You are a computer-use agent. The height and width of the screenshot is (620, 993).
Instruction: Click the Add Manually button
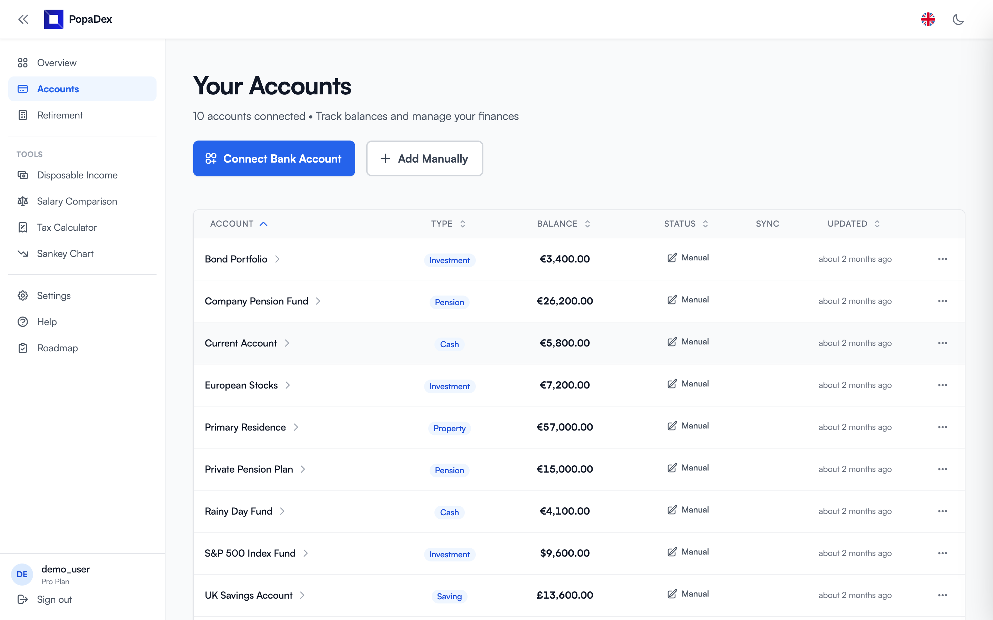(424, 158)
